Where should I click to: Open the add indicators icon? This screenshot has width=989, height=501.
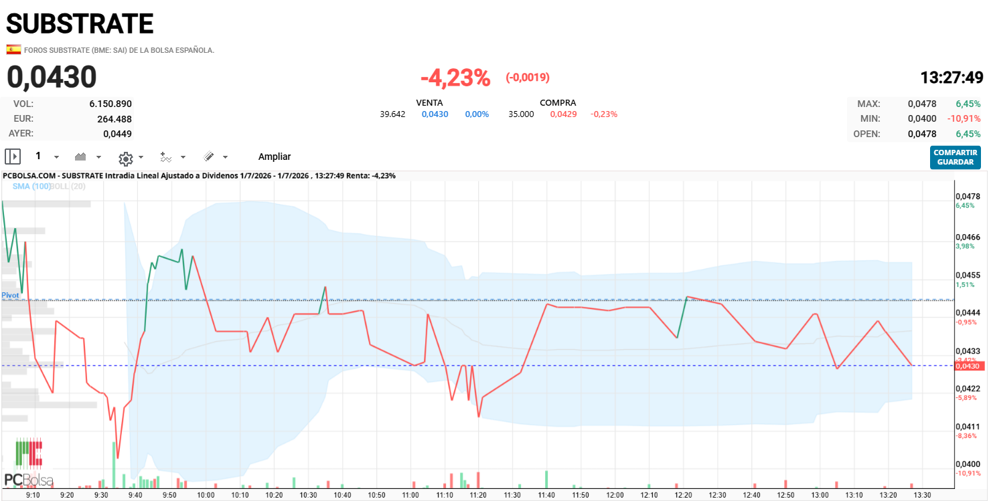166,157
